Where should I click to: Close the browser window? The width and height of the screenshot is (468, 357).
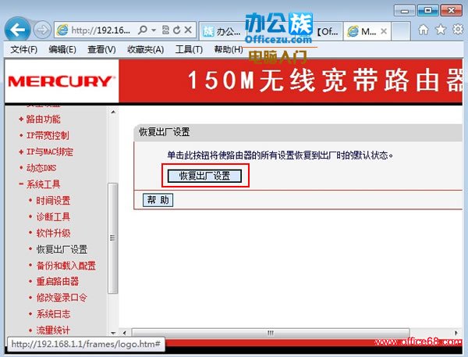[x=452, y=10]
